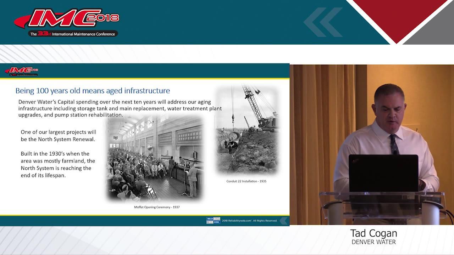454x255 pixels.
Task: Click the 'Tad Cogan' speaker name
Action: coord(373,233)
